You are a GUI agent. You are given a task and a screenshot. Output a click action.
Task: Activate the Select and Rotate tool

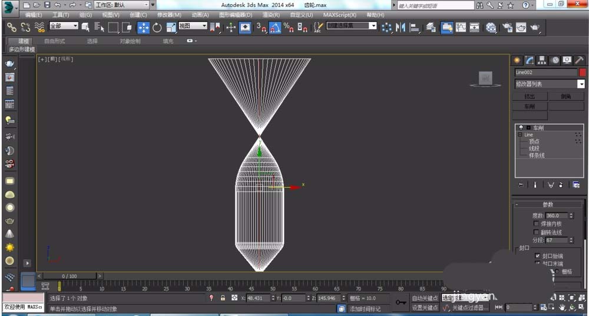[157, 27]
